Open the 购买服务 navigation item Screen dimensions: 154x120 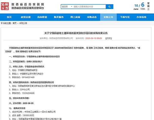[x=59, y=17]
